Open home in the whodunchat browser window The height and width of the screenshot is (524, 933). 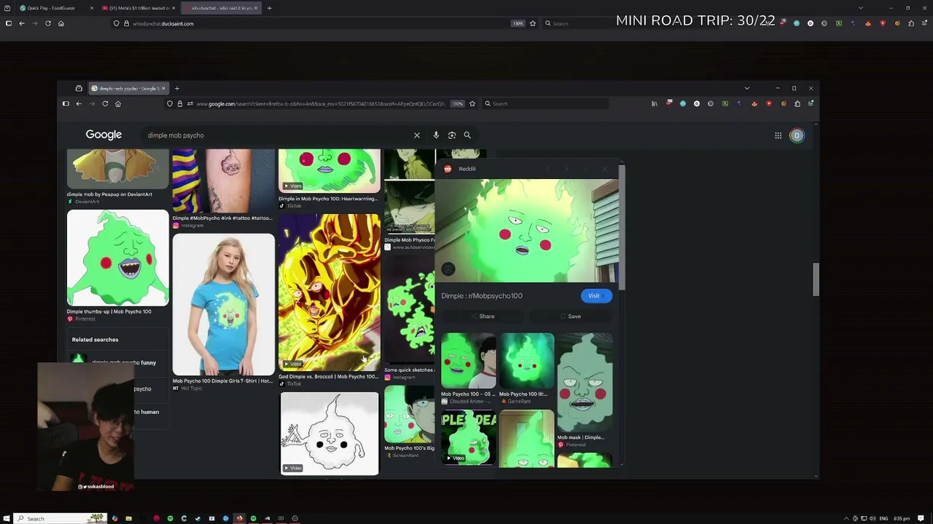[61, 23]
